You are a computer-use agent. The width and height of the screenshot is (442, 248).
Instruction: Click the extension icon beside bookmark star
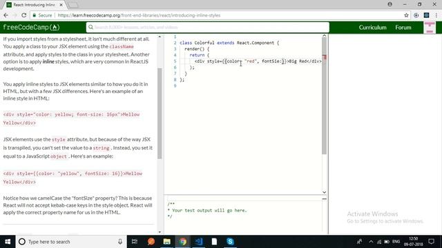416,15
